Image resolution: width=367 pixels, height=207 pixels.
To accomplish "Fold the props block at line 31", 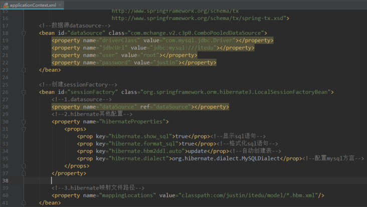I will tap(24, 129).
